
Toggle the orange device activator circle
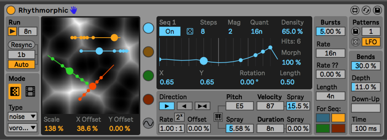pos(11,10)
